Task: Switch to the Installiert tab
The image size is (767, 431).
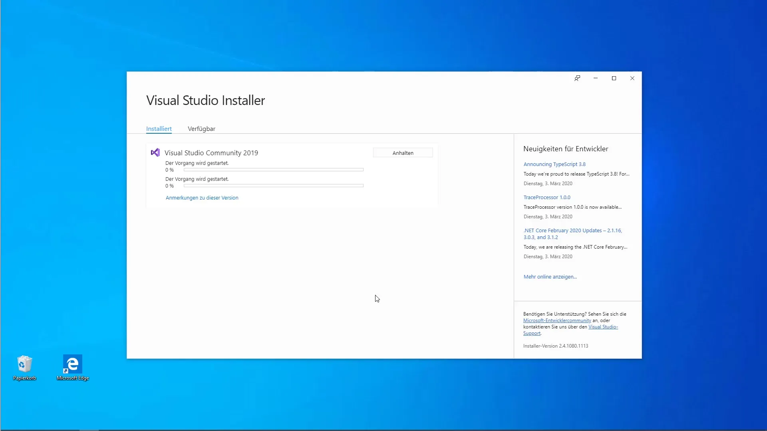Action: 159,129
